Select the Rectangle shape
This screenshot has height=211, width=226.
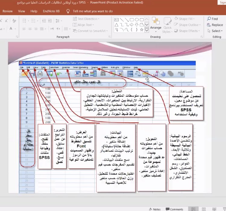[x=132, y=20]
